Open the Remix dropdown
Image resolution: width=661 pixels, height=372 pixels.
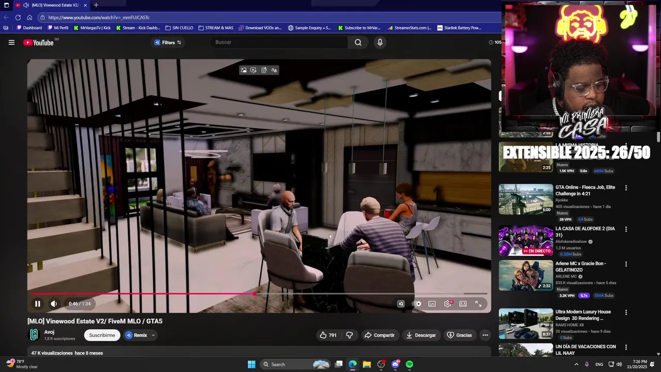coord(140,335)
